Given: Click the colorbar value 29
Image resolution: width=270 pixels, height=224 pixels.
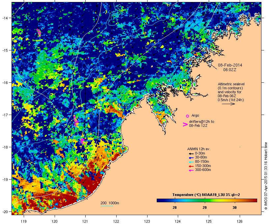Looking at the screenshot, I should (x=204, y=208).
